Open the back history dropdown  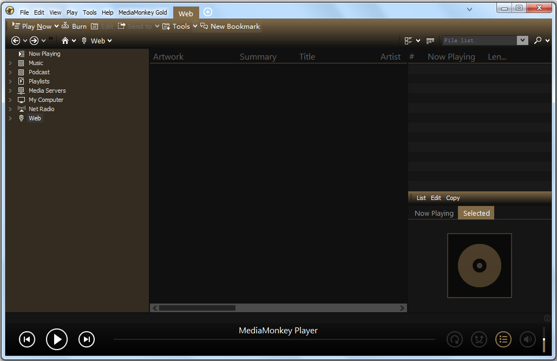pos(25,41)
